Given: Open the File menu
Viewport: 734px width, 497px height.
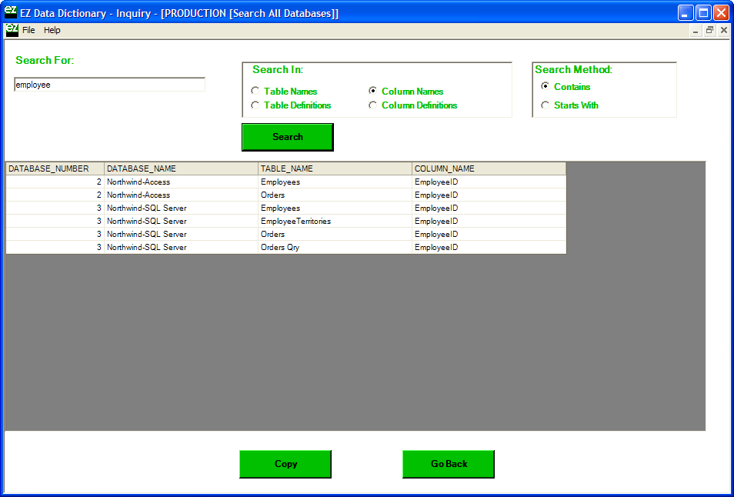Looking at the screenshot, I should (x=28, y=30).
